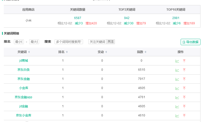Sort table by 关键词 column arrow
The image size is (203, 122).
point(29,52)
